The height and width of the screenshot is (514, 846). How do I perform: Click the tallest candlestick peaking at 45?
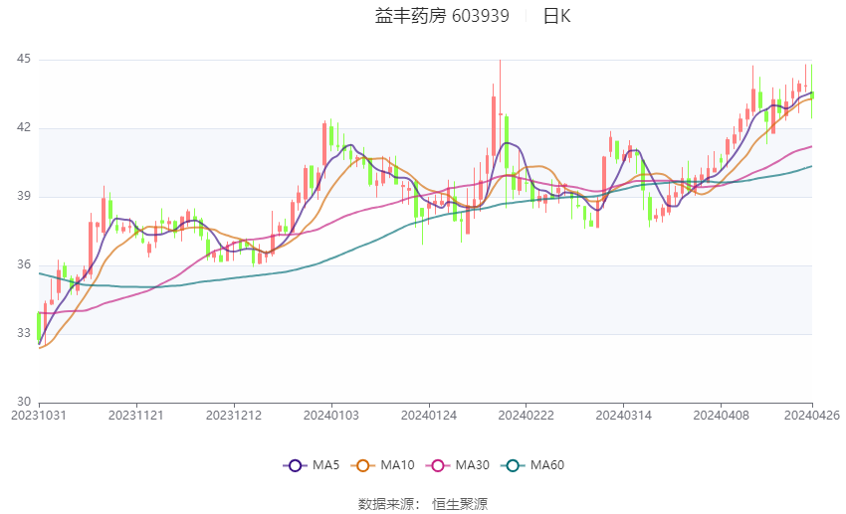click(501, 113)
